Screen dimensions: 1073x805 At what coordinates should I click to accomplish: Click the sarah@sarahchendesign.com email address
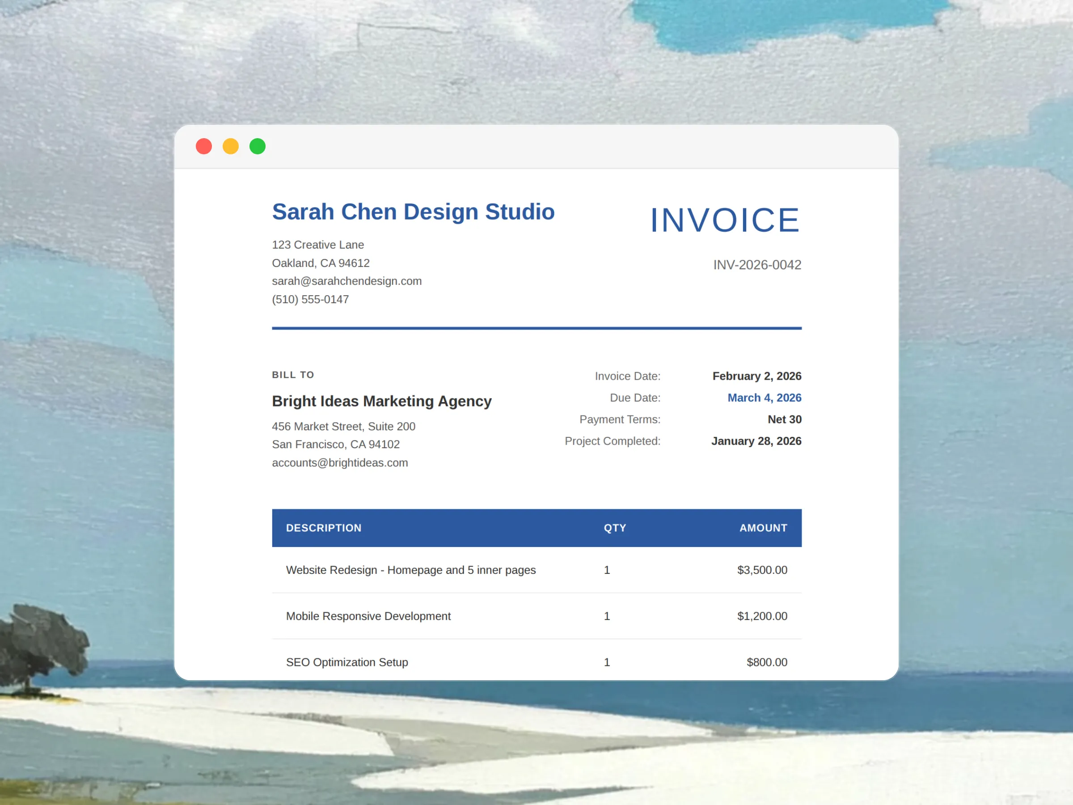(x=346, y=281)
